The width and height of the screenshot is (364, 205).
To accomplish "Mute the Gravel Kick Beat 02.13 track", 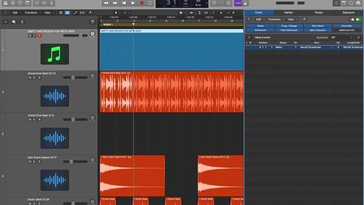I will pyautogui.click(x=30, y=77).
